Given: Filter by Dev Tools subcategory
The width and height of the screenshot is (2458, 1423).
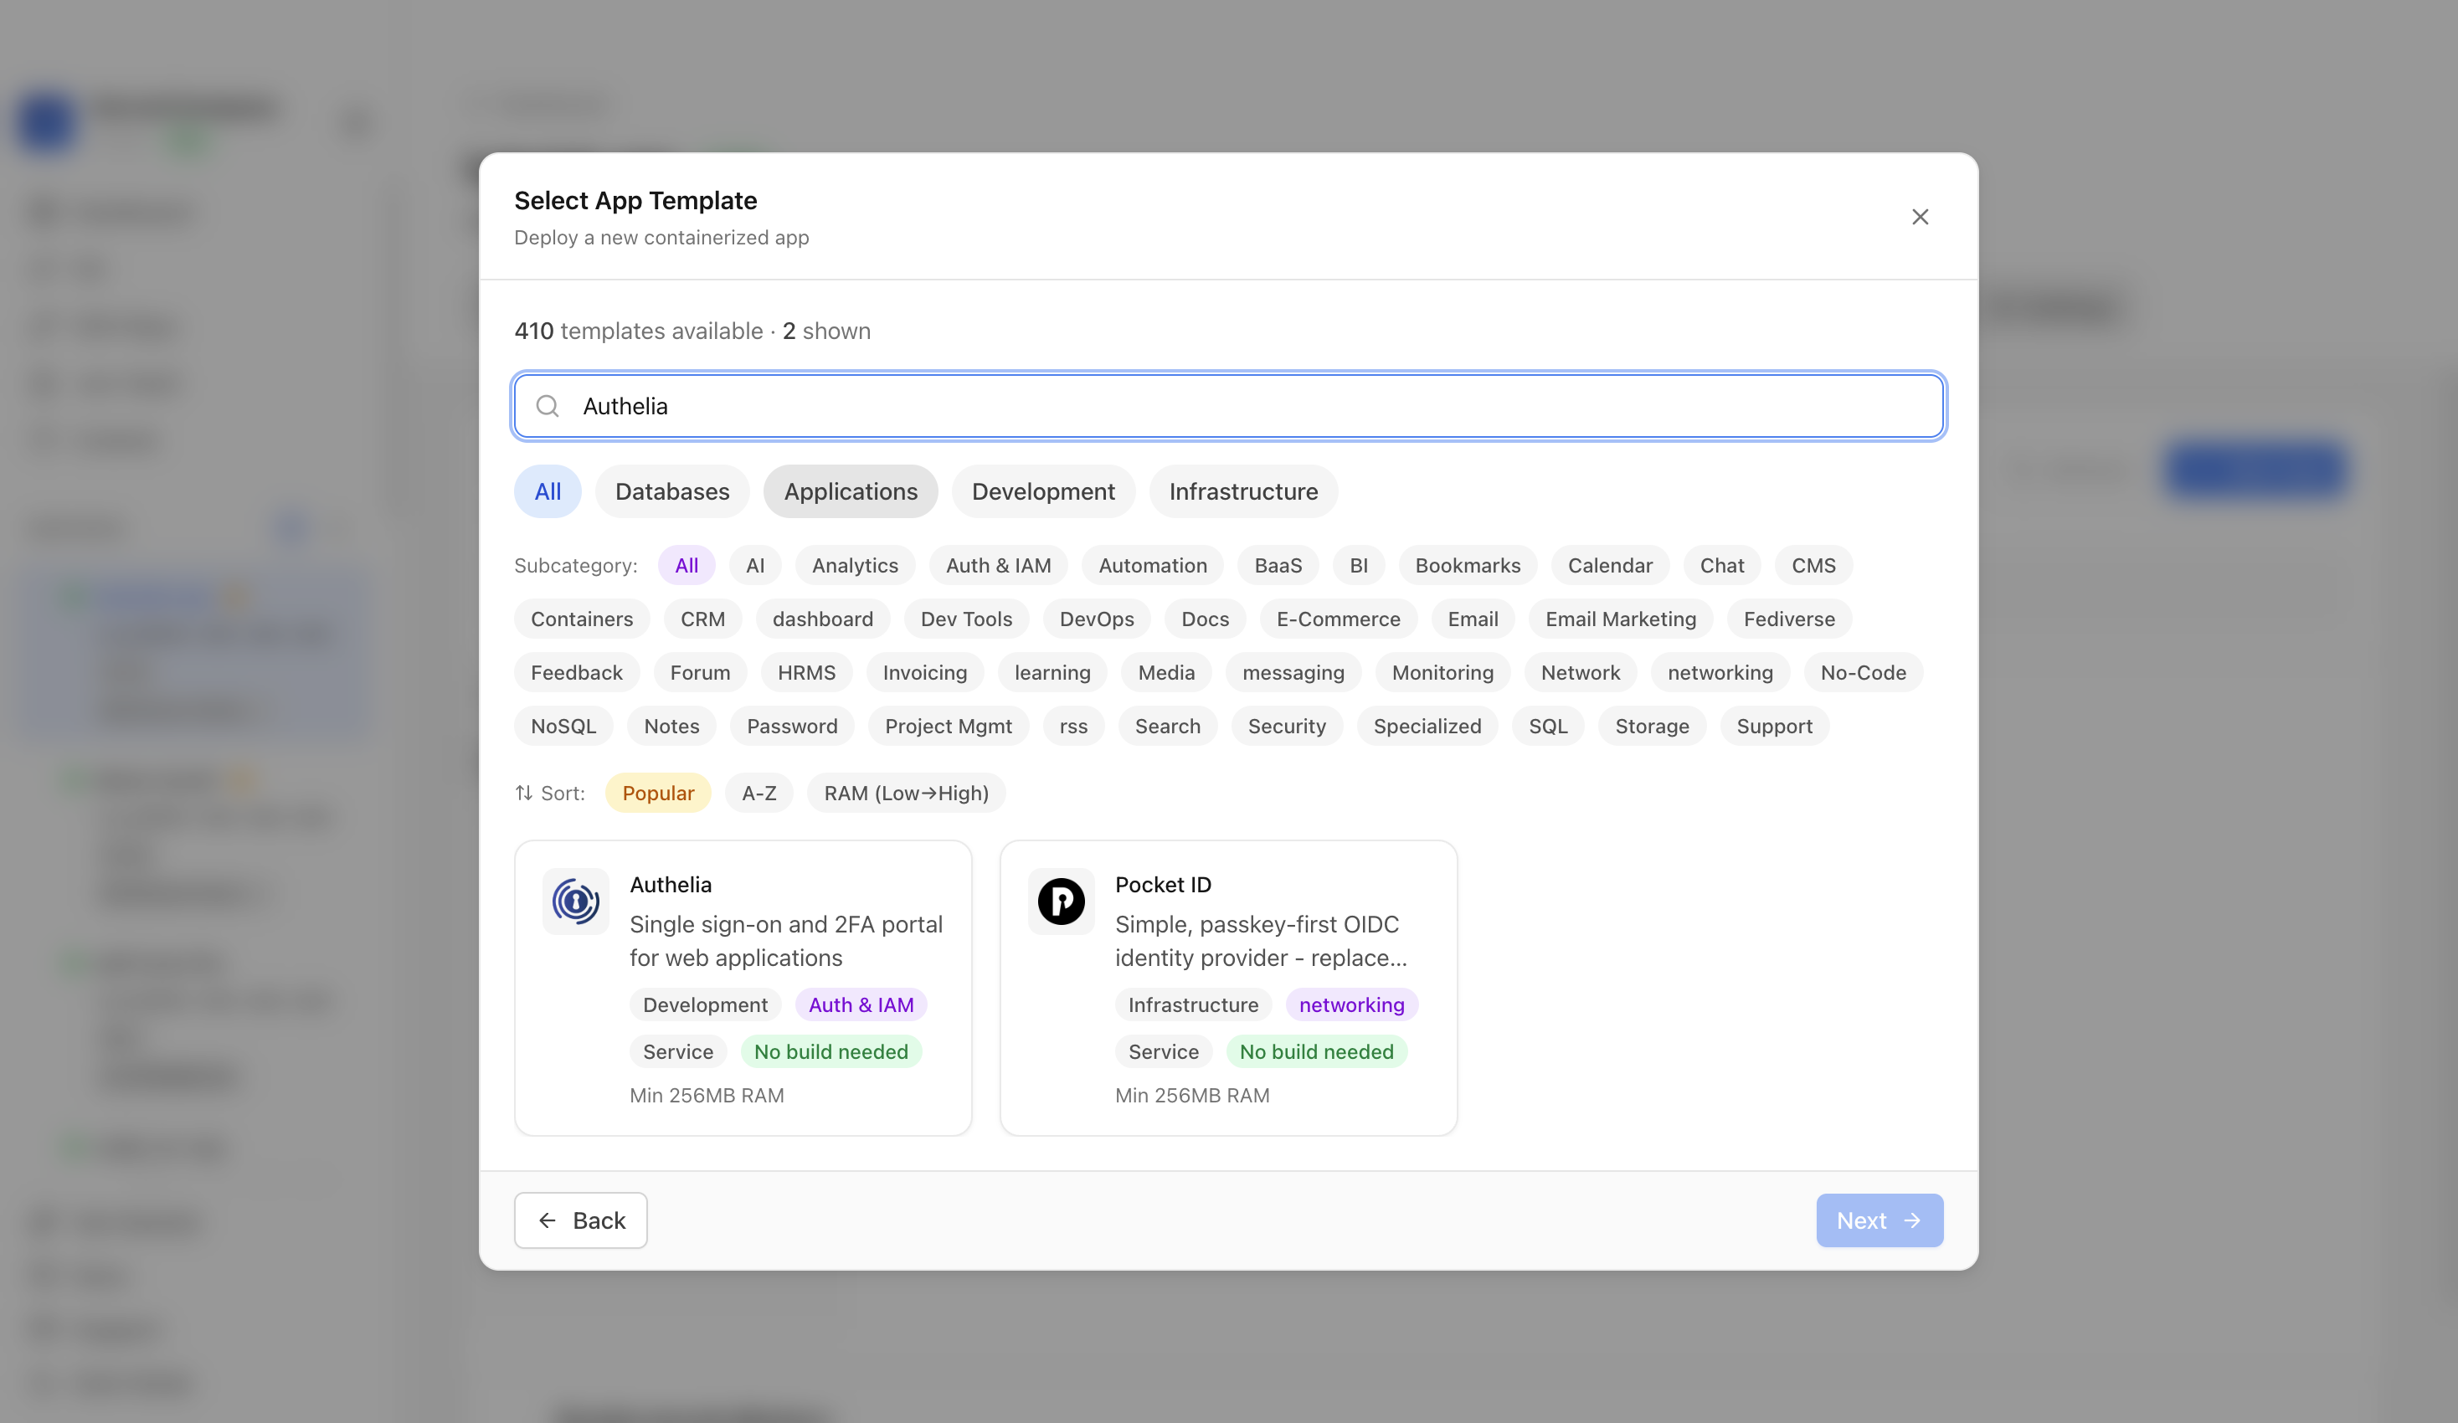Looking at the screenshot, I should (967, 619).
